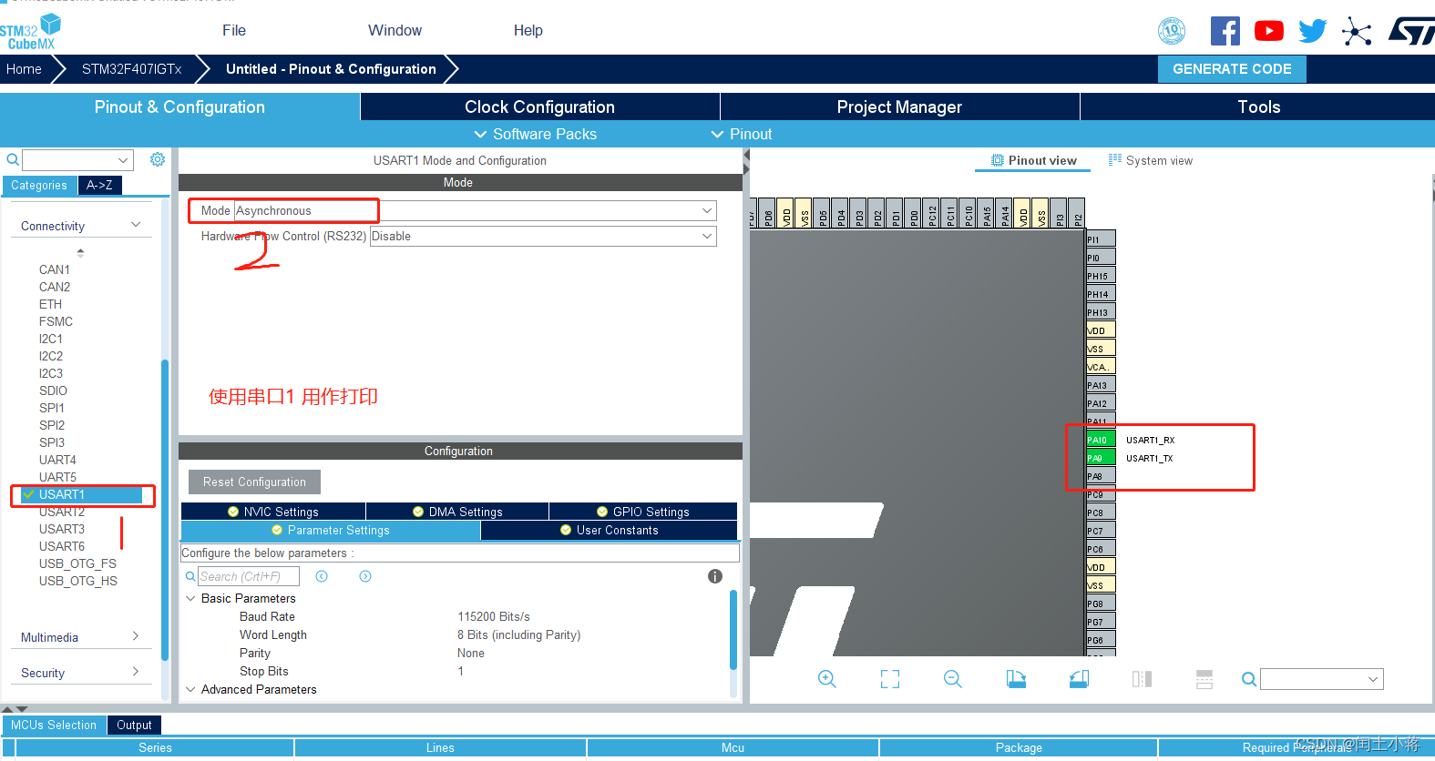This screenshot has width=1435, height=761.
Task: Click the pin search magnifier icon
Action: coord(1249,679)
